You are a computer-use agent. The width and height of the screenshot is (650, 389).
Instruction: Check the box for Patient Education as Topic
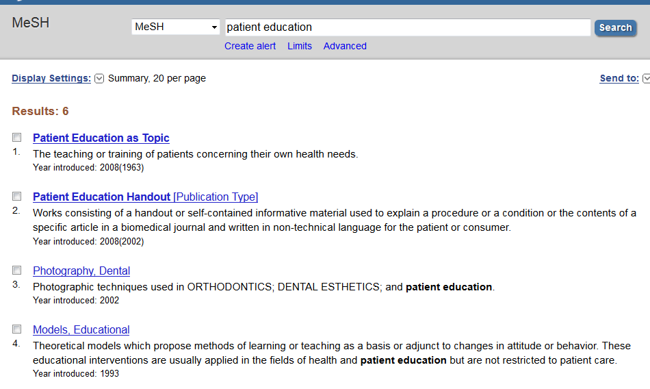click(x=16, y=137)
